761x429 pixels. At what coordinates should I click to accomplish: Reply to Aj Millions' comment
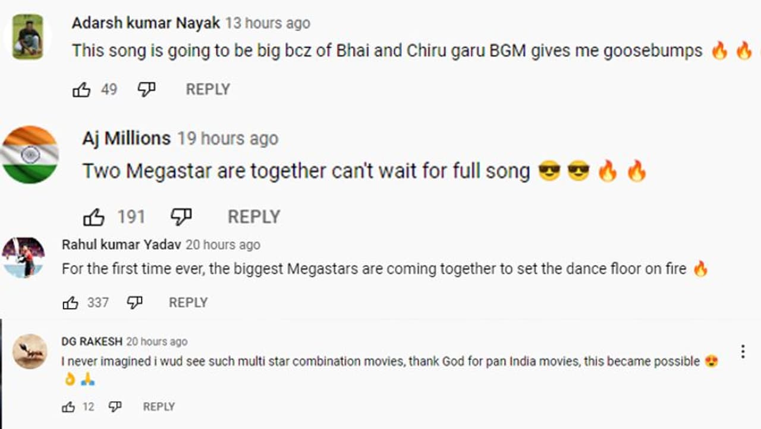click(254, 217)
